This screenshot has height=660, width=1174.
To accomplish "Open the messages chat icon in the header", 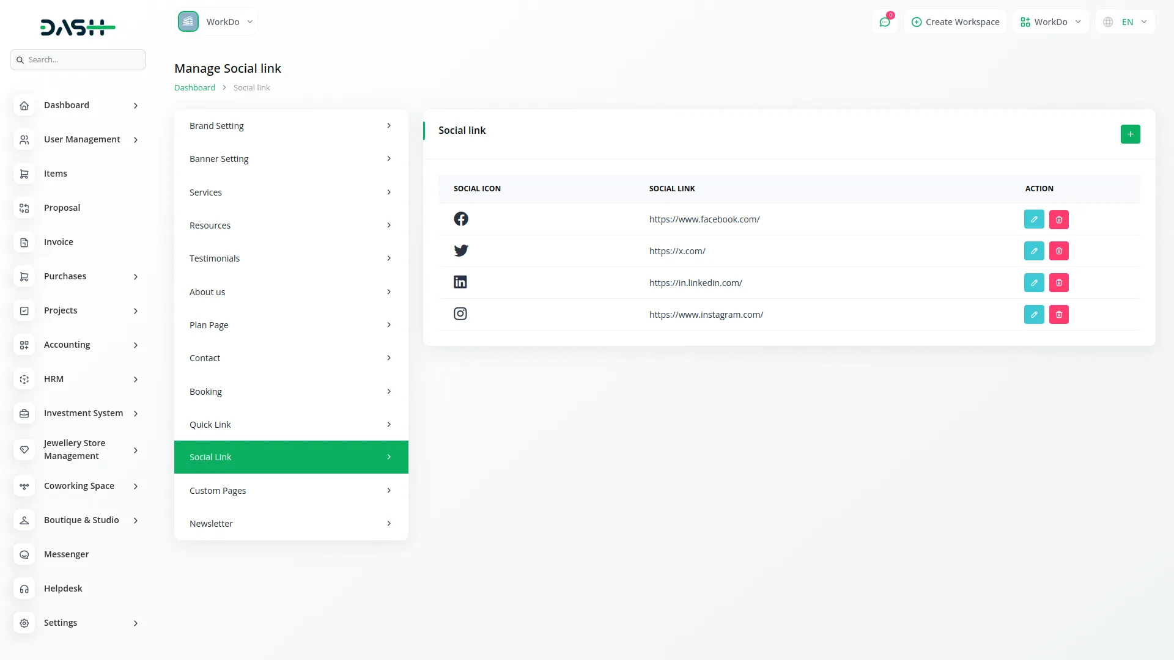I will tap(885, 21).
